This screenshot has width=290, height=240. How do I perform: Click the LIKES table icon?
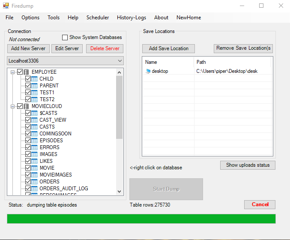coord(34,161)
